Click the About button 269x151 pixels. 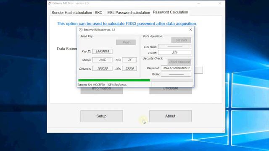click(170, 116)
